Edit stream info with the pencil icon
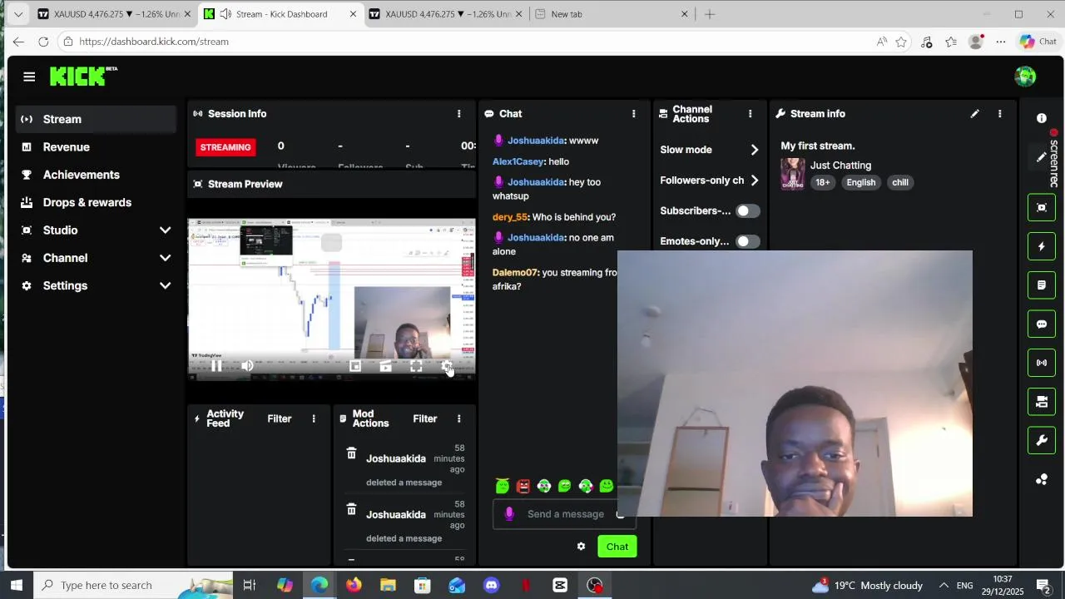This screenshot has width=1065, height=599. (974, 114)
